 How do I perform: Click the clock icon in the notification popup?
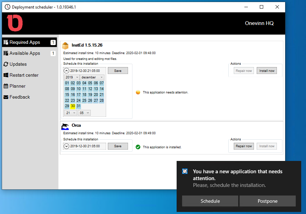pos(185,171)
